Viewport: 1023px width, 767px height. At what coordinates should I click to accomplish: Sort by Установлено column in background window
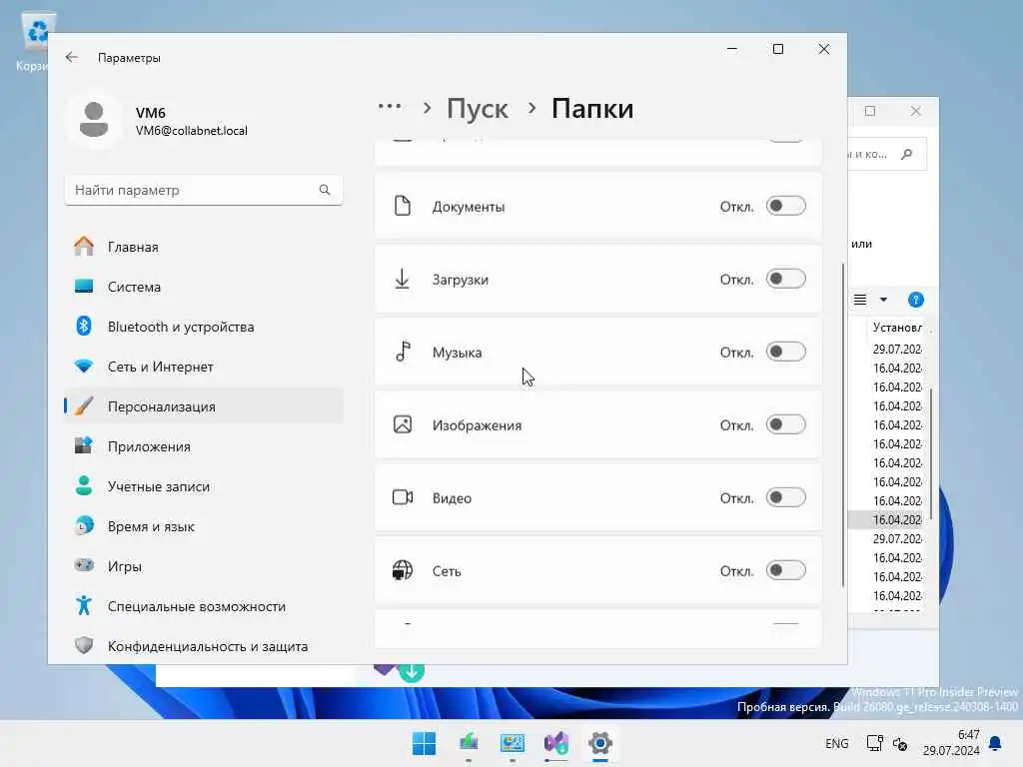pyautogui.click(x=897, y=328)
